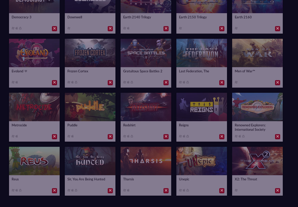Image resolution: width=298 pixels, height=207 pixels.
Task: Remove Metrocide using the red X
Action: pyautogui.click(x=54, y=137)
